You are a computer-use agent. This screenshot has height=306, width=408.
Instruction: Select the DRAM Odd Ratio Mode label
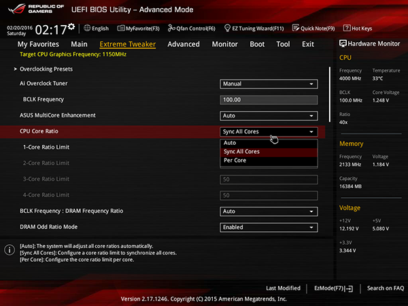(x=49, y=227)
